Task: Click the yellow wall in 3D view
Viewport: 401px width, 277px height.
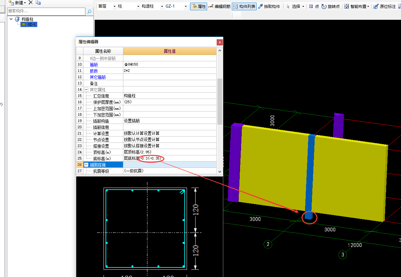Action: click(274, 168)
